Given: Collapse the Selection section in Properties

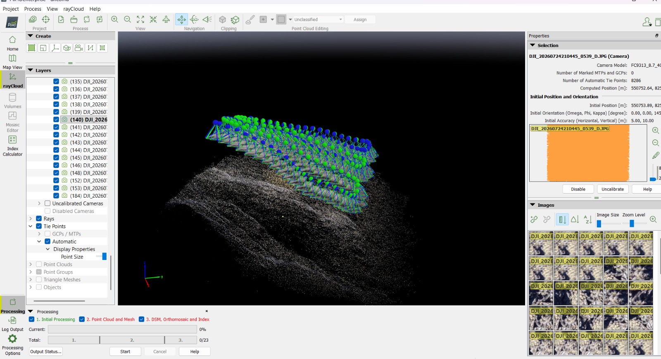Looking at the screenshot, I should pos(533,45).
